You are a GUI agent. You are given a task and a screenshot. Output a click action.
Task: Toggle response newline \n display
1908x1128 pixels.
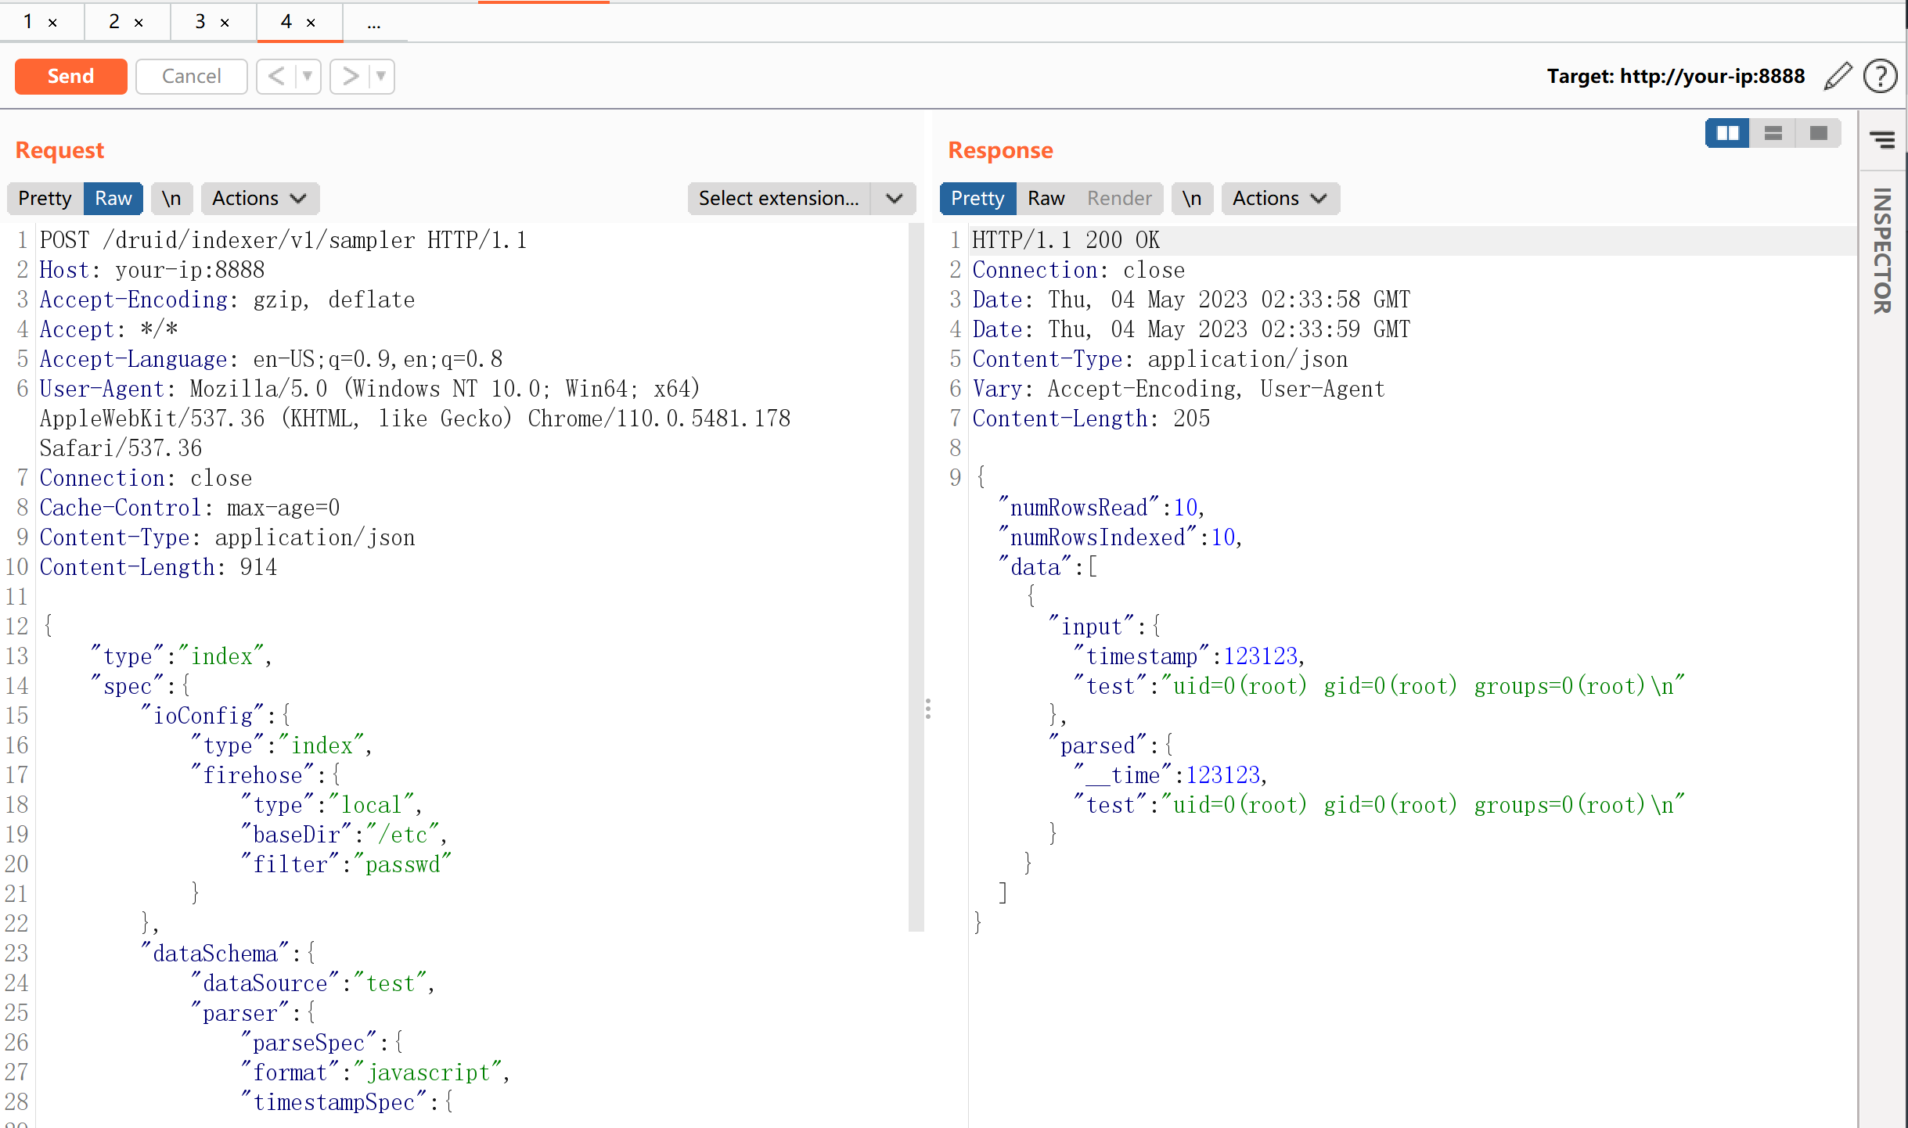1191,198
